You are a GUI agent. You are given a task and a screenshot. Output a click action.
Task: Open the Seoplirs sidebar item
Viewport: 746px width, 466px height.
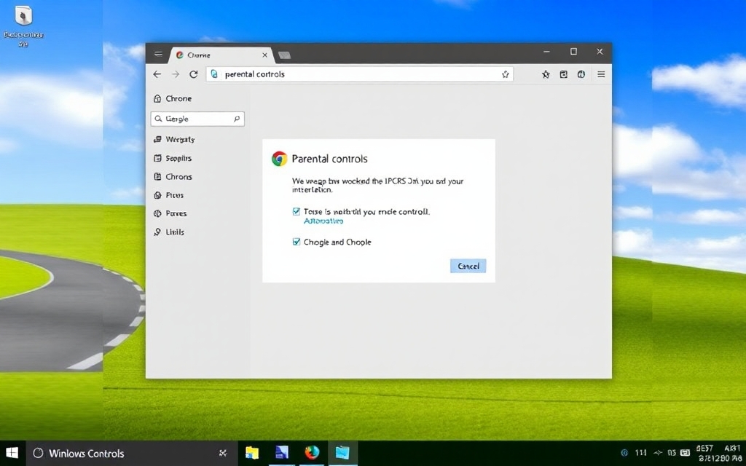[x=173, y=158]
